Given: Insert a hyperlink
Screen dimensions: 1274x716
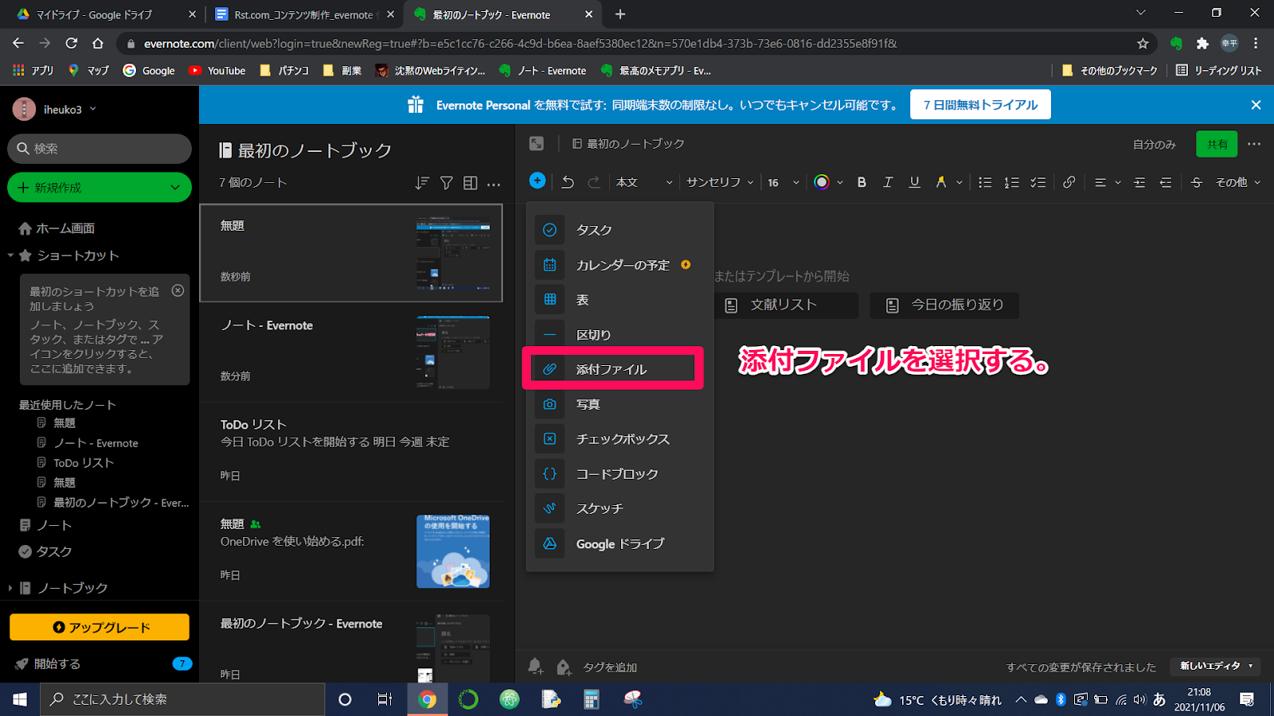Looking at the screenshot, I should pos(1069,182).
